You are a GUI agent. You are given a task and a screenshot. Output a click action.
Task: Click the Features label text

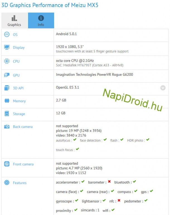(20, 183)
